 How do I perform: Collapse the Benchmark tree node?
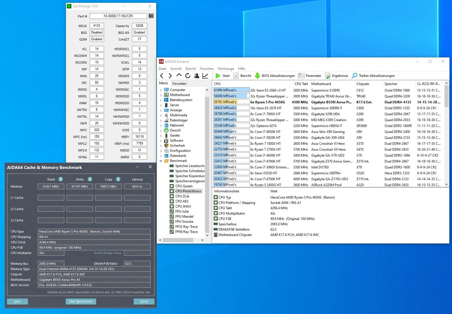[x=161, y=161]
